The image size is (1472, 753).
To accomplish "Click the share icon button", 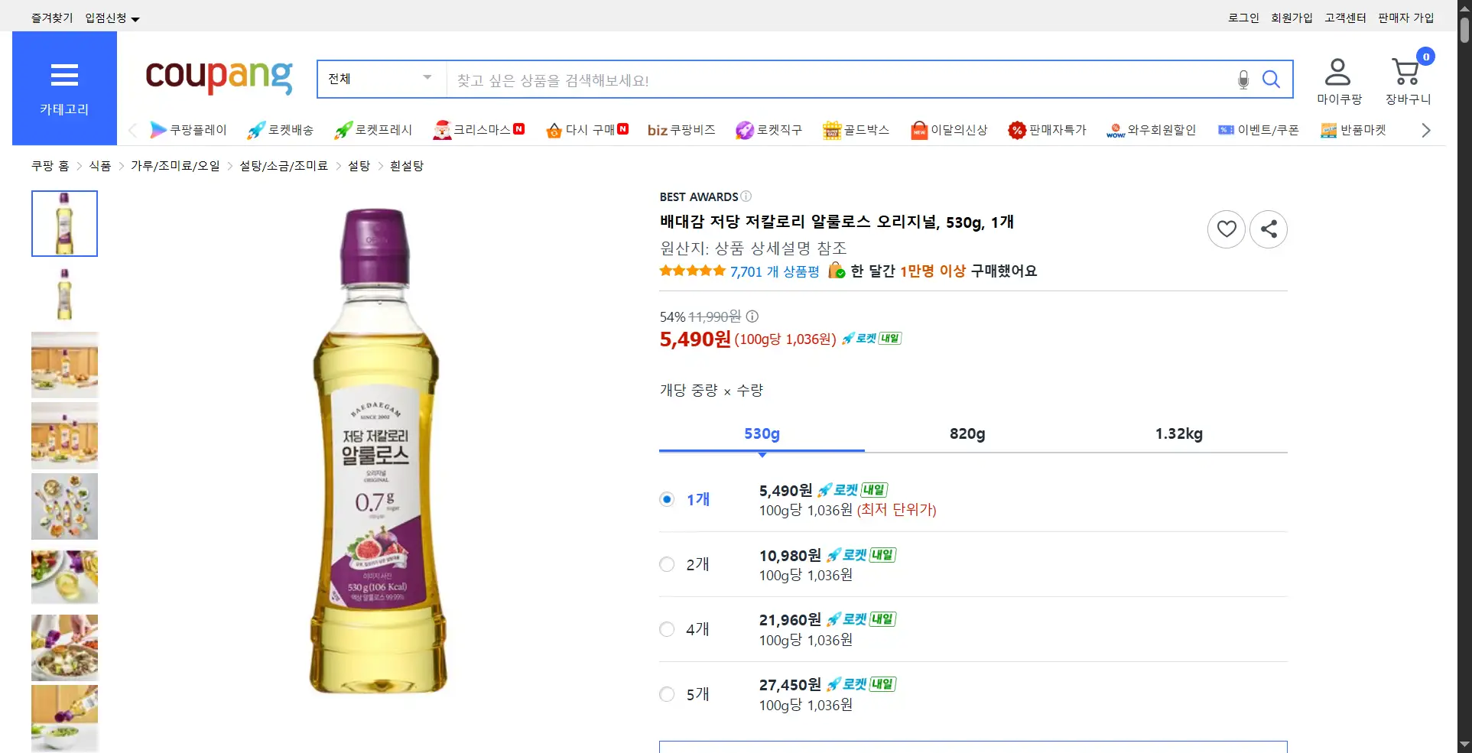I will coord(1268,229).
